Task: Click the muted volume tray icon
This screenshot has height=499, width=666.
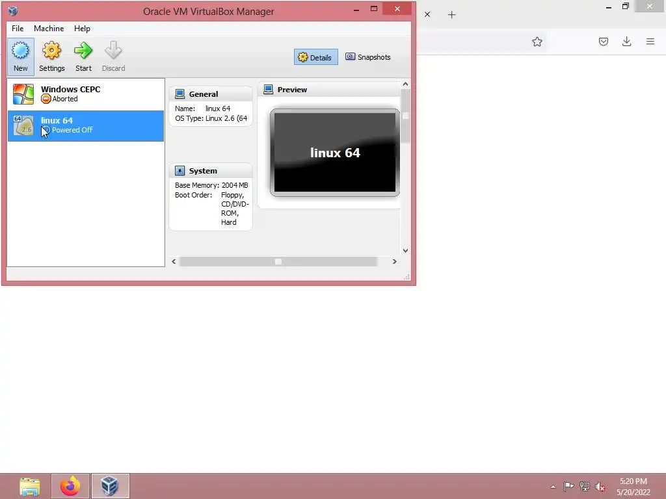Action: coord(600,487)
